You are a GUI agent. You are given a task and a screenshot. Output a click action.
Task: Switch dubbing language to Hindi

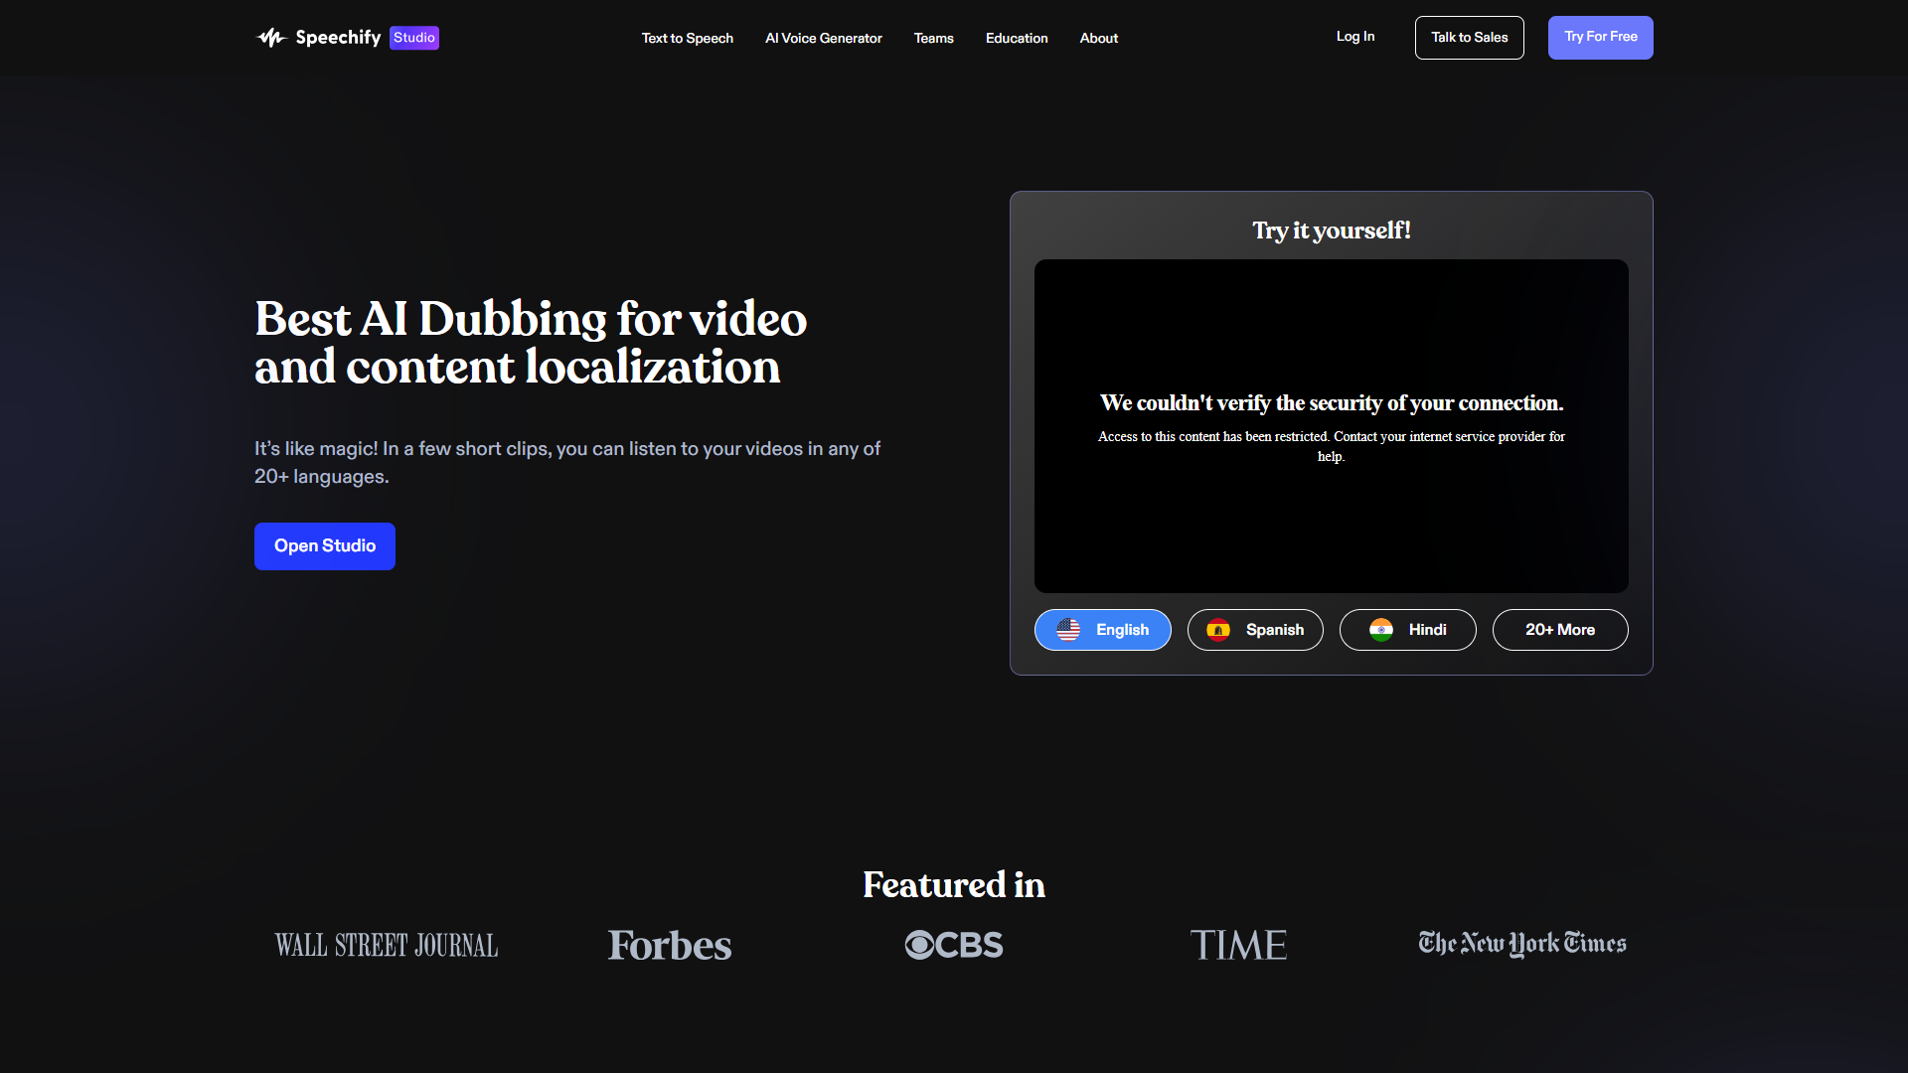click(1407, 629)
